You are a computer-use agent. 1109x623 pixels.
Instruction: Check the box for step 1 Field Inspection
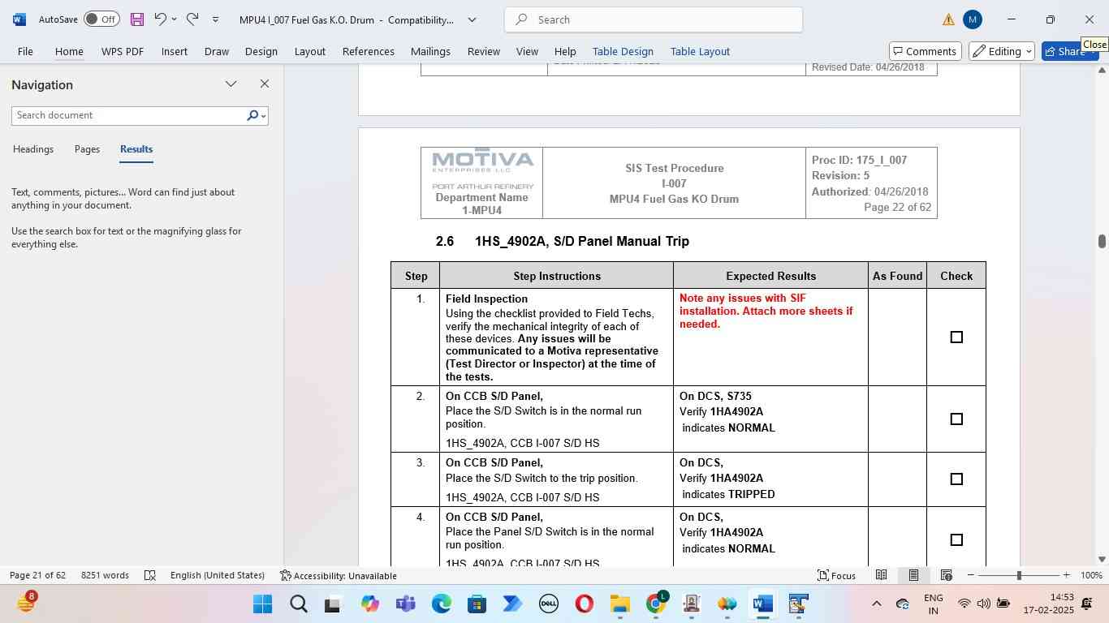(x=956, y=337)
